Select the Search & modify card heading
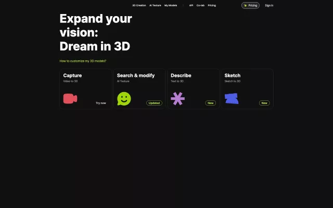333x208 pixels. tap(135, 75)
